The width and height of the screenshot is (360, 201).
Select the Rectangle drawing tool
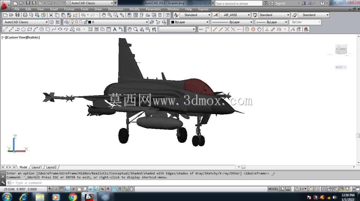pyautogui.click(x=30, y=29)
